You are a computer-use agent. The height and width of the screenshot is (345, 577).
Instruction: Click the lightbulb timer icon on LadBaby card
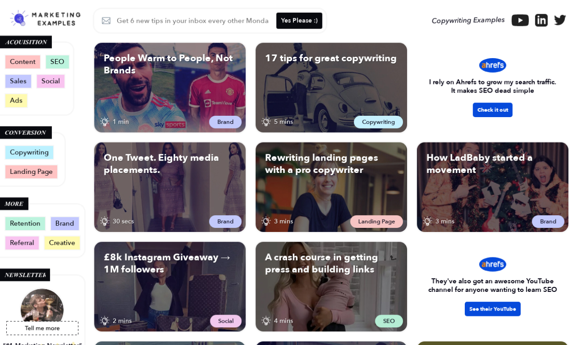(427, 221)
